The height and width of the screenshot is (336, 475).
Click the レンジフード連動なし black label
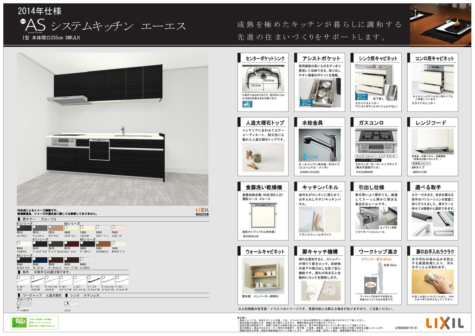click(368, 160)
